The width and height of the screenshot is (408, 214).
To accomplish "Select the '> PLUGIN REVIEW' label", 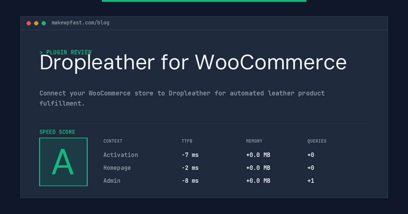I will [x=66, y=52].
